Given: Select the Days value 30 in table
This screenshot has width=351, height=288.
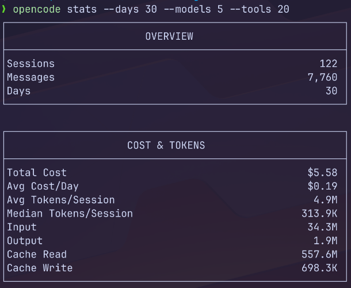Looking at the screenshot, I should pyautogui.click(x=331, y=91).
